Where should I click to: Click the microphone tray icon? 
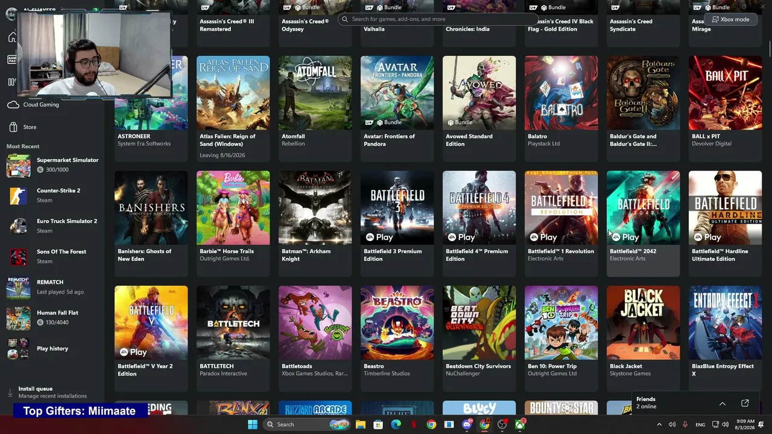point(685,424)
